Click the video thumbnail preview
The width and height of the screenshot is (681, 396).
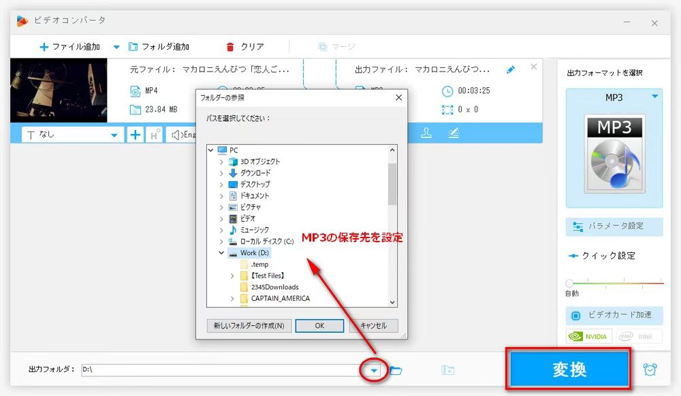pyautogui.click(x=59, y=90)
